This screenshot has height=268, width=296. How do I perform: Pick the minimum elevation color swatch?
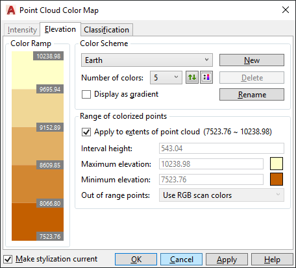pos(277,179)
